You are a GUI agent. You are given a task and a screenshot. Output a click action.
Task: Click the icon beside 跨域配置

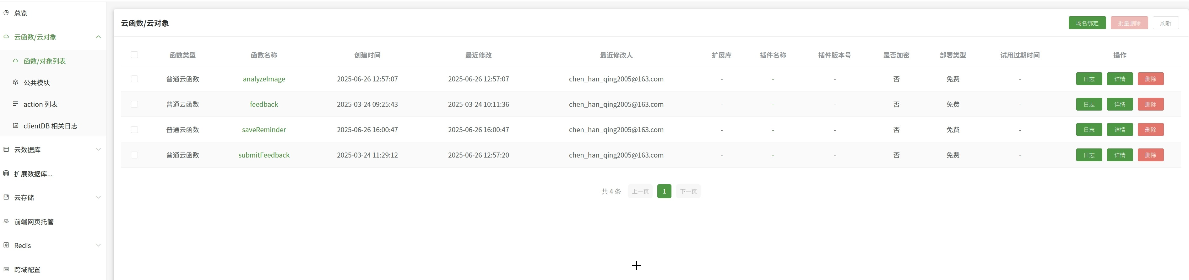point(6,269)
